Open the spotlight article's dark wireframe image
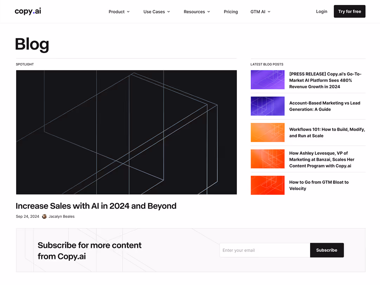Viewport: 380px width, 285px height. (x=126, y=132)
